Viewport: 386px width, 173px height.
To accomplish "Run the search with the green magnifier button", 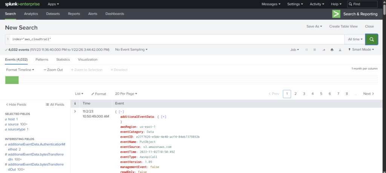I will coord(372,39).
